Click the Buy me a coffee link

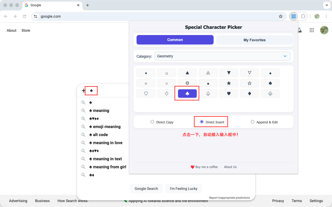(204, 167)
